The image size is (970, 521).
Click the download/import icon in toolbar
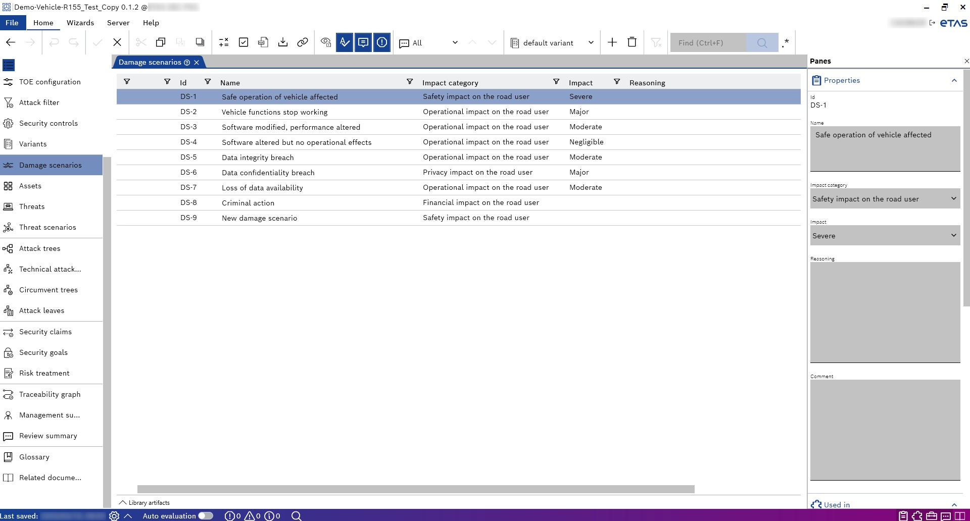coord(283,42)
